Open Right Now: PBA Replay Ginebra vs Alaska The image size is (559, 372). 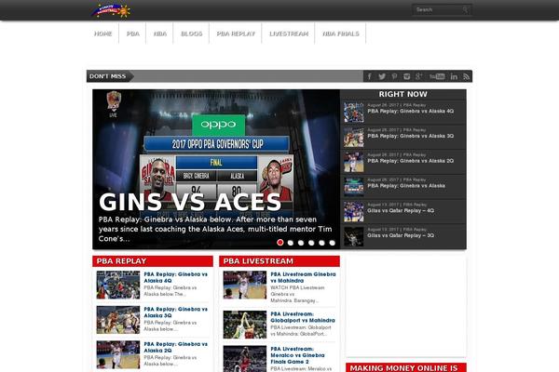(x=406, y=186)
